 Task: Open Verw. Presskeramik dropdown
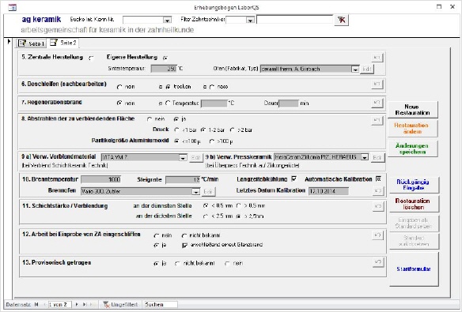(x=365, y=157)
